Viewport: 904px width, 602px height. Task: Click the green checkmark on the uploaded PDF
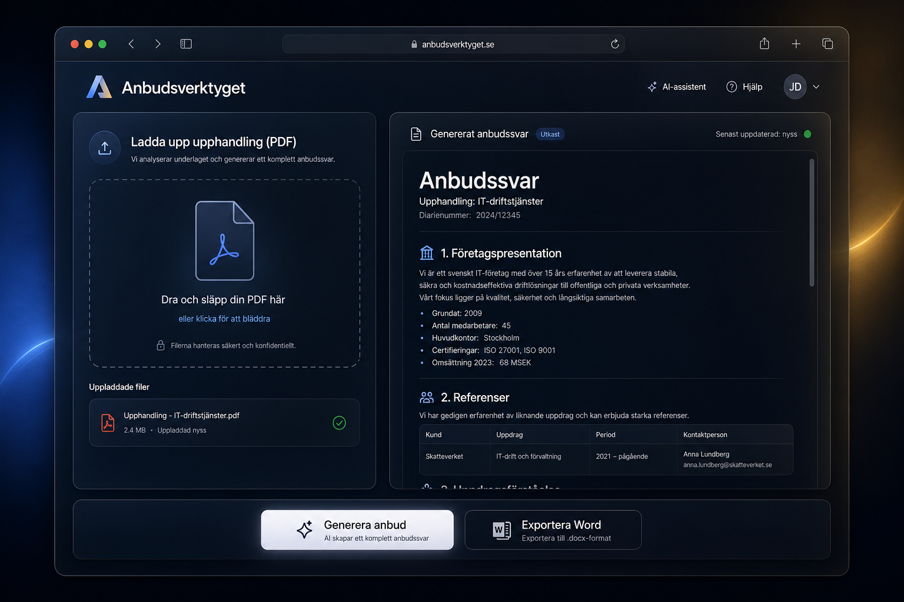(338, 422)
